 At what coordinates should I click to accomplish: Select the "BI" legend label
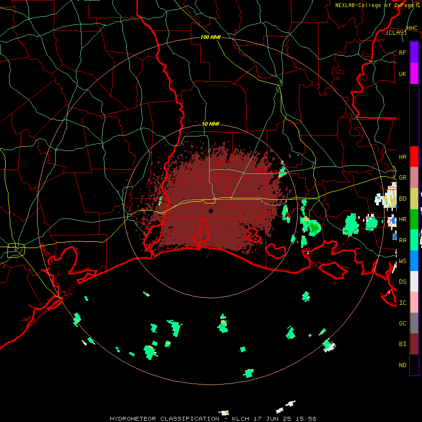pos(402,344)
